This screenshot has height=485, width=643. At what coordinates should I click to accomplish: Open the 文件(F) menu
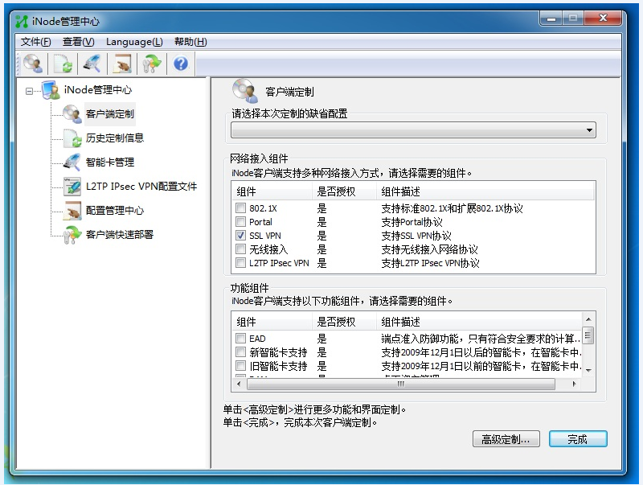click(x=36, y=42)
